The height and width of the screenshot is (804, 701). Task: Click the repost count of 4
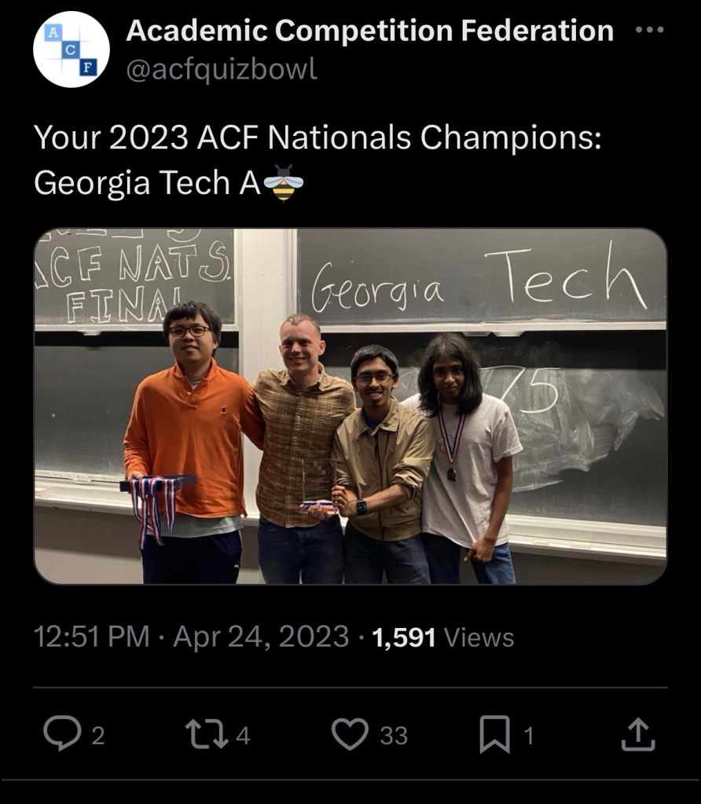point(243,736)
